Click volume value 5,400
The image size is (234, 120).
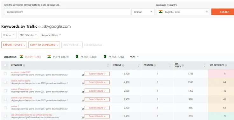(127, 74)
